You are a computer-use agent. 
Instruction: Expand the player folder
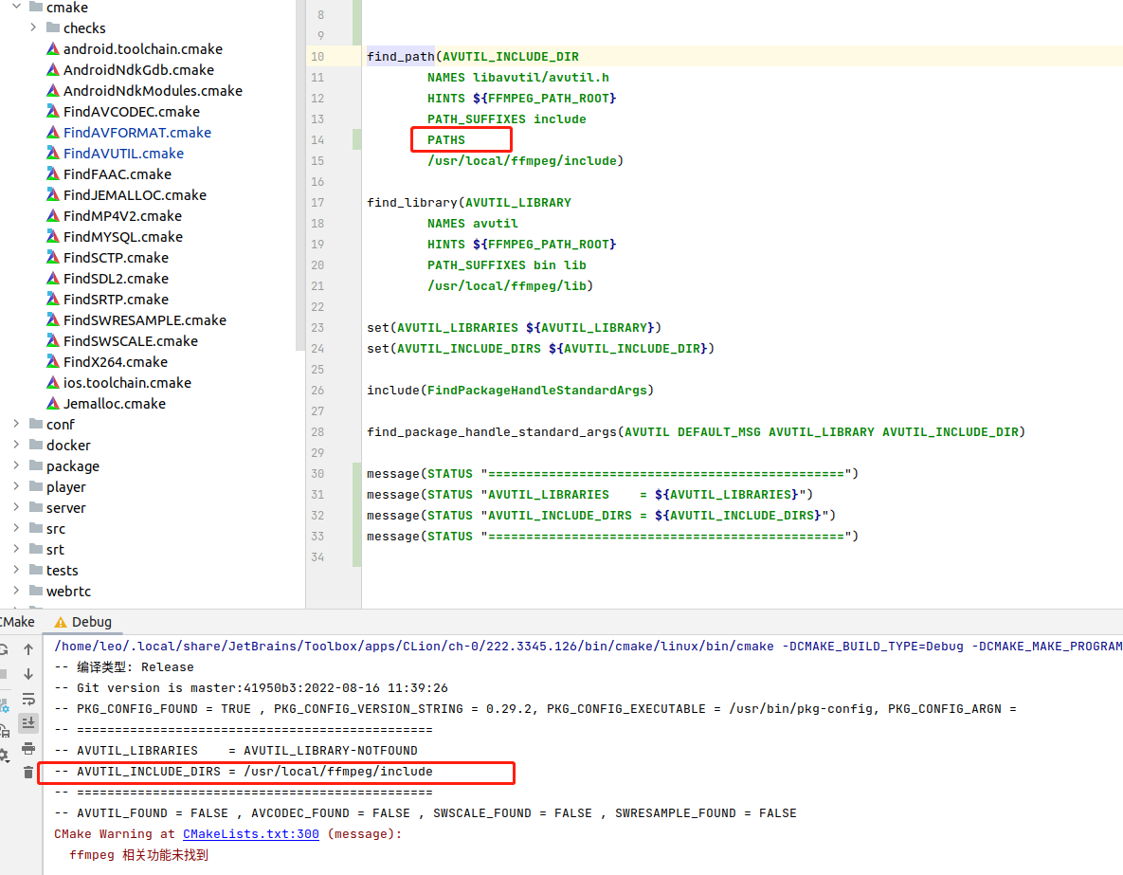pyautogui.click(x=16, y=486)
